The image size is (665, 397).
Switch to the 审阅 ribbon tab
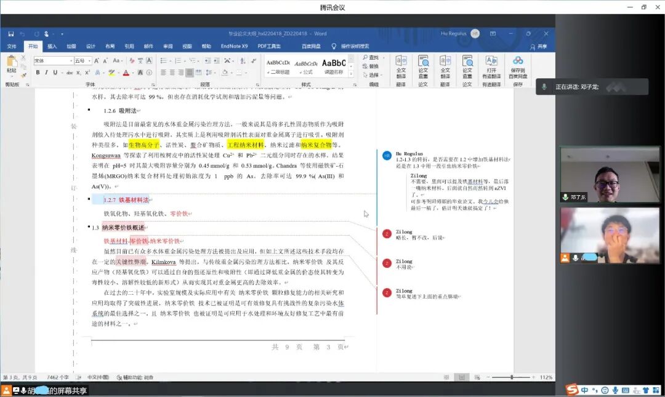168,46
